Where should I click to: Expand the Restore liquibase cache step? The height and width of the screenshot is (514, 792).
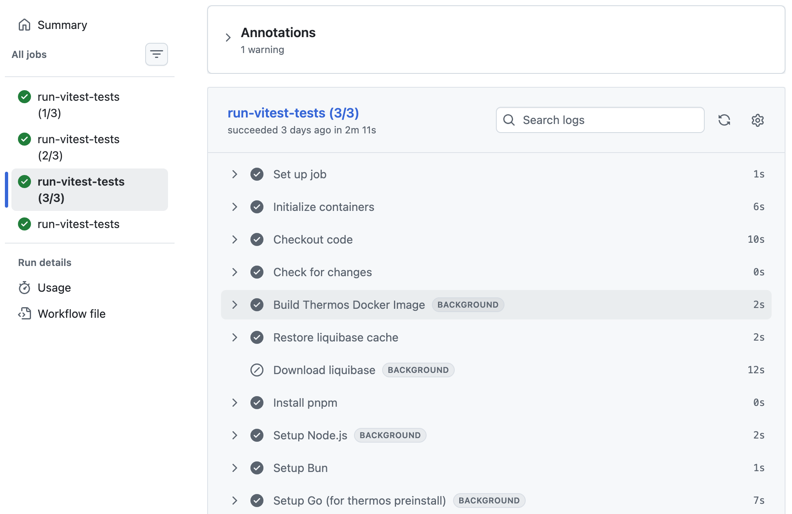pyautogui.click(x=235, y=337)
